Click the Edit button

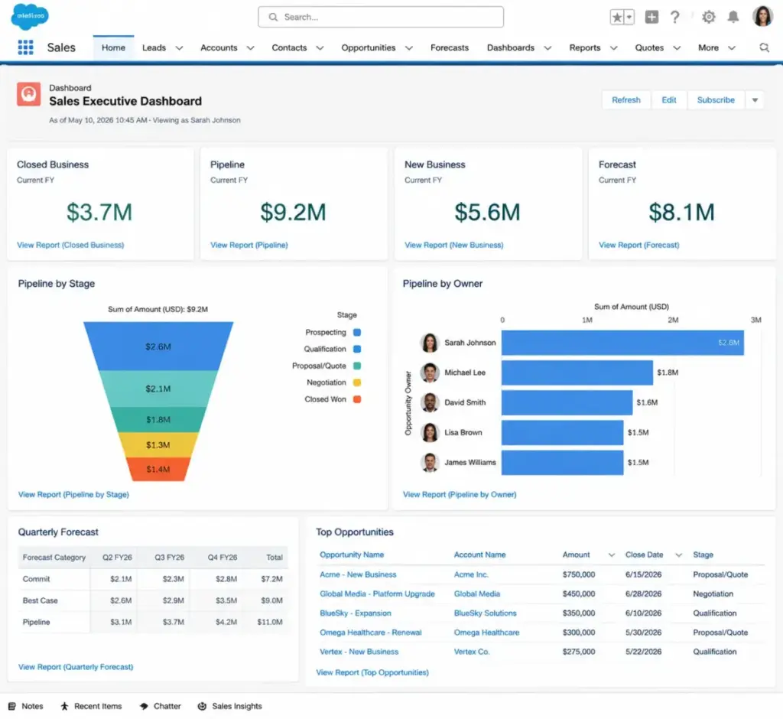[669, 100]
